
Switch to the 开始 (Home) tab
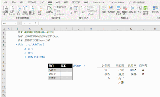pos(14,2)
